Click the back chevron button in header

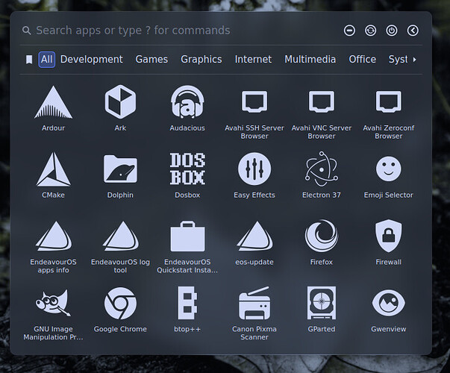[x=413, y=31]
